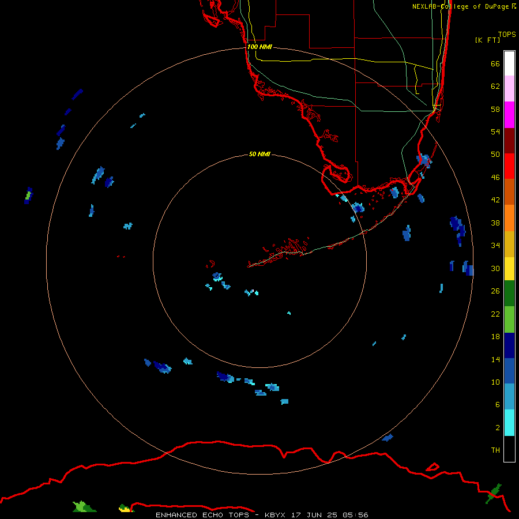519x519 pixels.
Task: Click the bright red legend swatch
Action: point(509,166)
